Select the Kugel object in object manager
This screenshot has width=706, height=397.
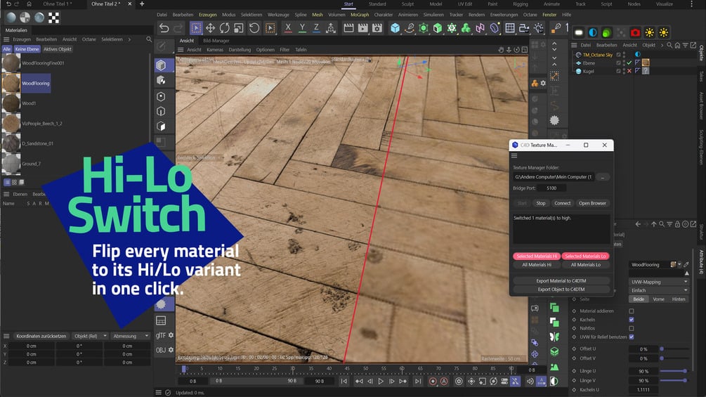(x=589, y=71)
